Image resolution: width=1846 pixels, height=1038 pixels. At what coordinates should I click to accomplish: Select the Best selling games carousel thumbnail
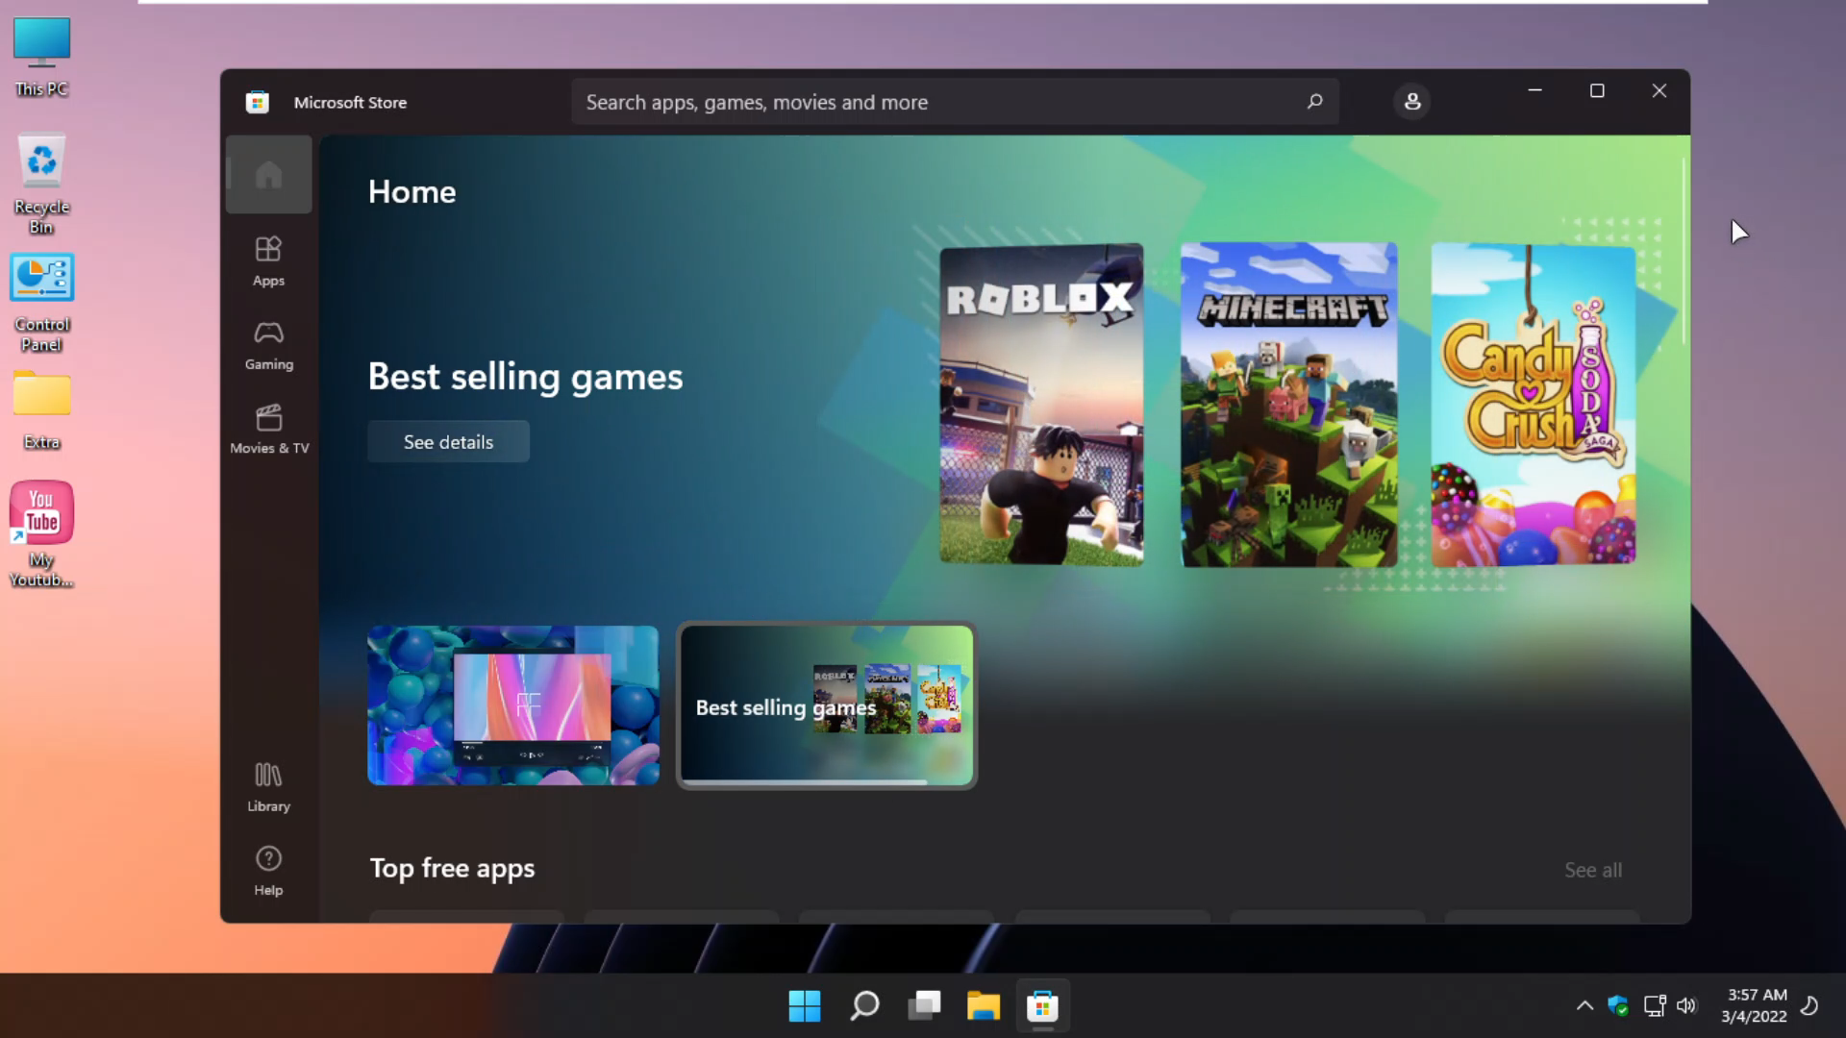coord(827,705)
